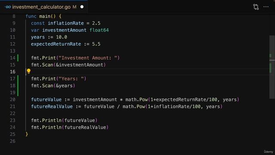
Task: Click the green change marker beside line 18
Action: [18, 86]
